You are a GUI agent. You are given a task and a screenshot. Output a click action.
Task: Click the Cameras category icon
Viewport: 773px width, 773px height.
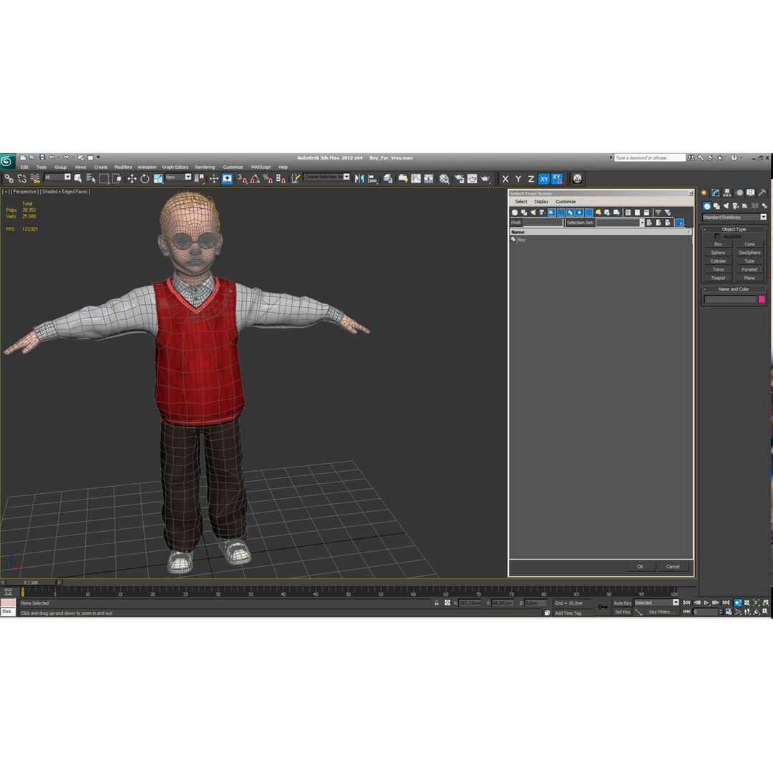coord(735,206)
